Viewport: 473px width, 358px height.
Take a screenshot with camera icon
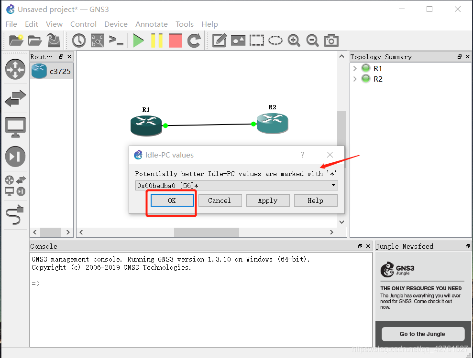pos(331,41)
